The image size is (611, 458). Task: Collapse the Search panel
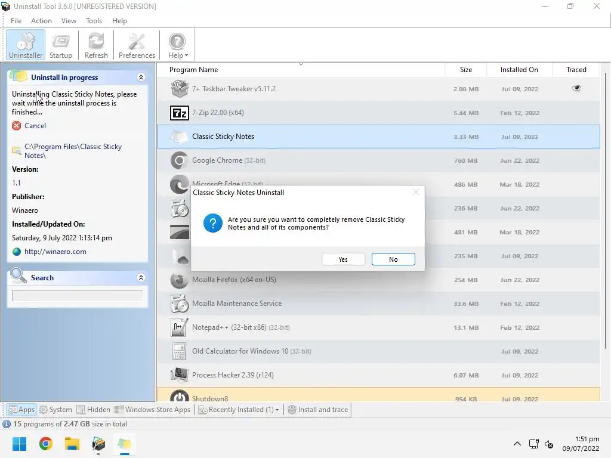click(x=141, y=277)
